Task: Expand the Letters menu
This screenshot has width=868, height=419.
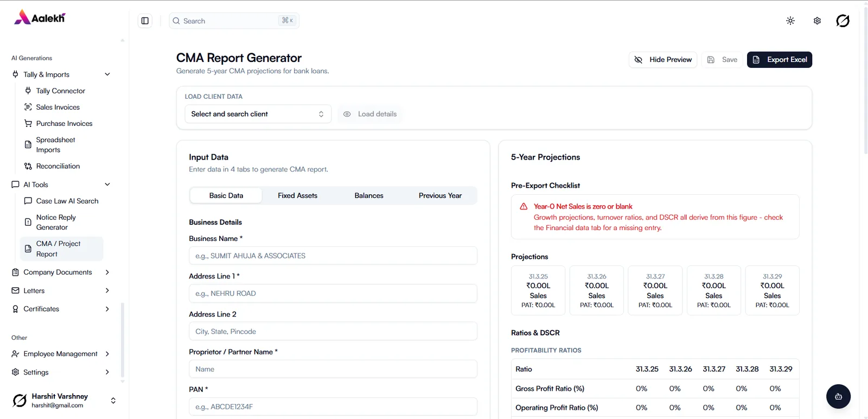Action: [61, 290]
